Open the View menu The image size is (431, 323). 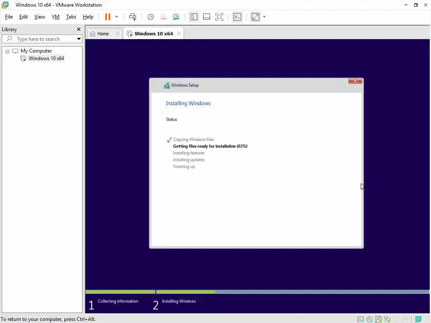click(x=40, y=17)
